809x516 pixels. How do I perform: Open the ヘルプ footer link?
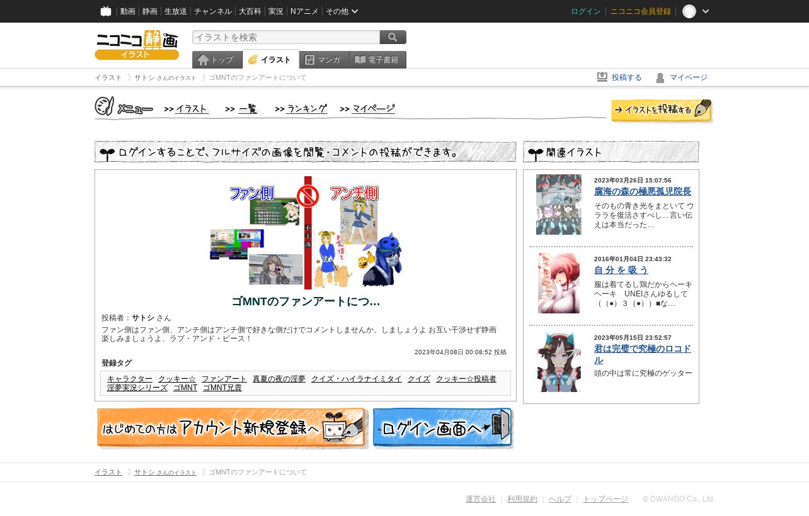[560, 499]
